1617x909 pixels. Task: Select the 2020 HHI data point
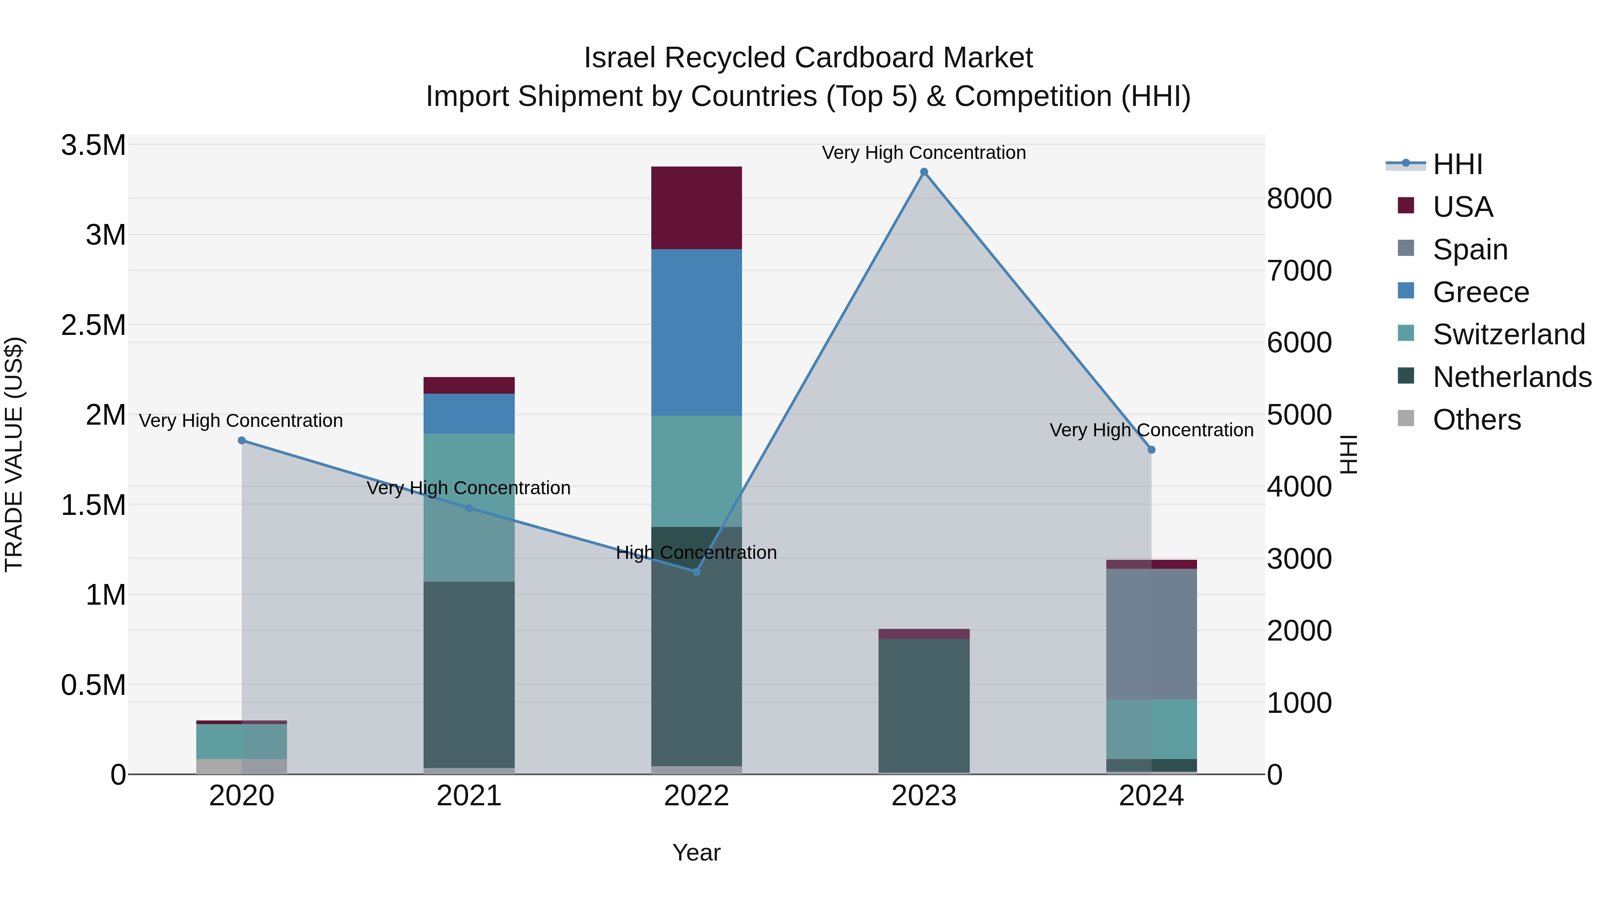point(242,440)
